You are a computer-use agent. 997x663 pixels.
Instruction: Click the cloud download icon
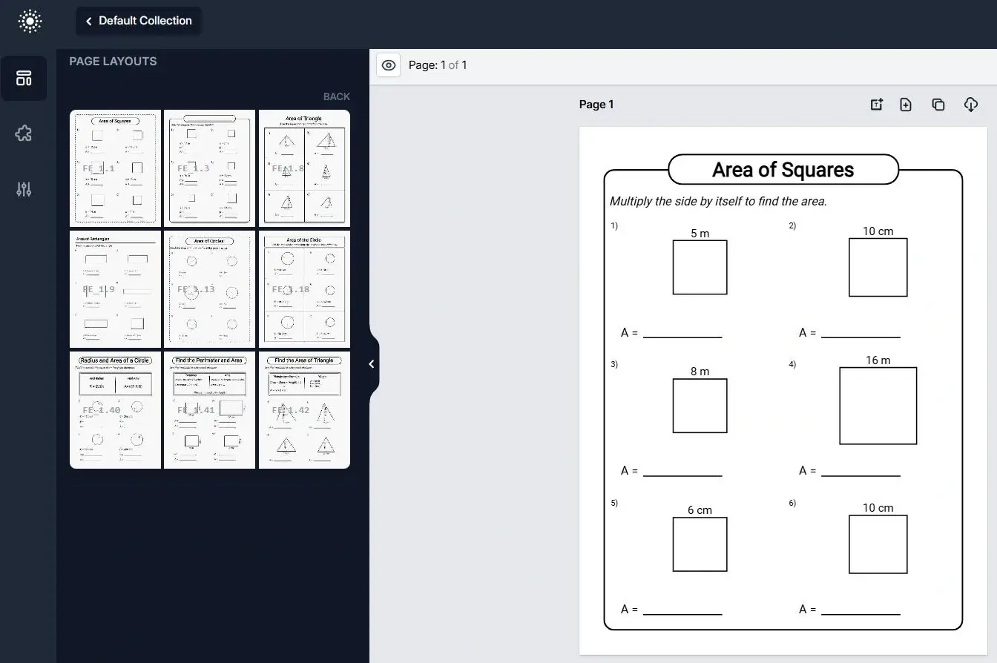coord(971,105)
